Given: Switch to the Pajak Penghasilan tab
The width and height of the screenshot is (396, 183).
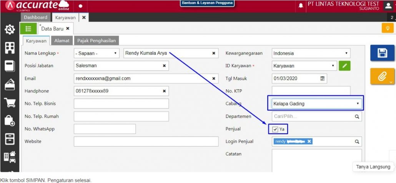Looking at the screenshot, I should [x=96, y=40].
